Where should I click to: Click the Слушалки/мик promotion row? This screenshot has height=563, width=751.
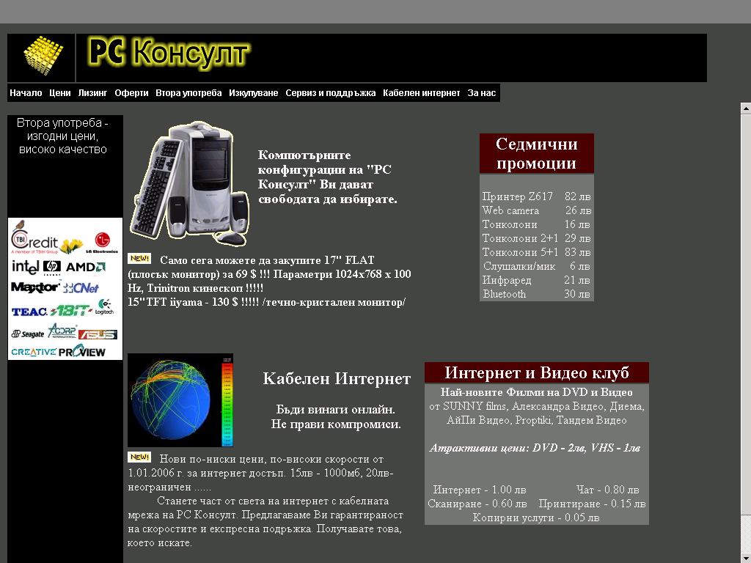536,266
